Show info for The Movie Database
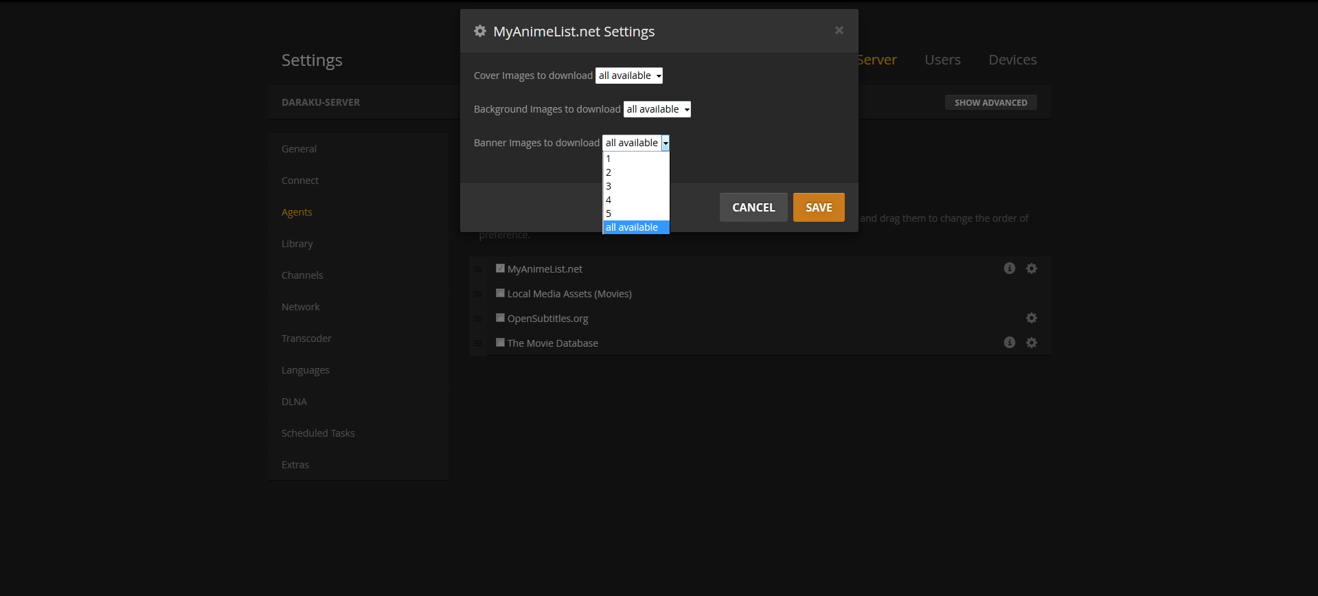1318x596 pixels. 1009,343
